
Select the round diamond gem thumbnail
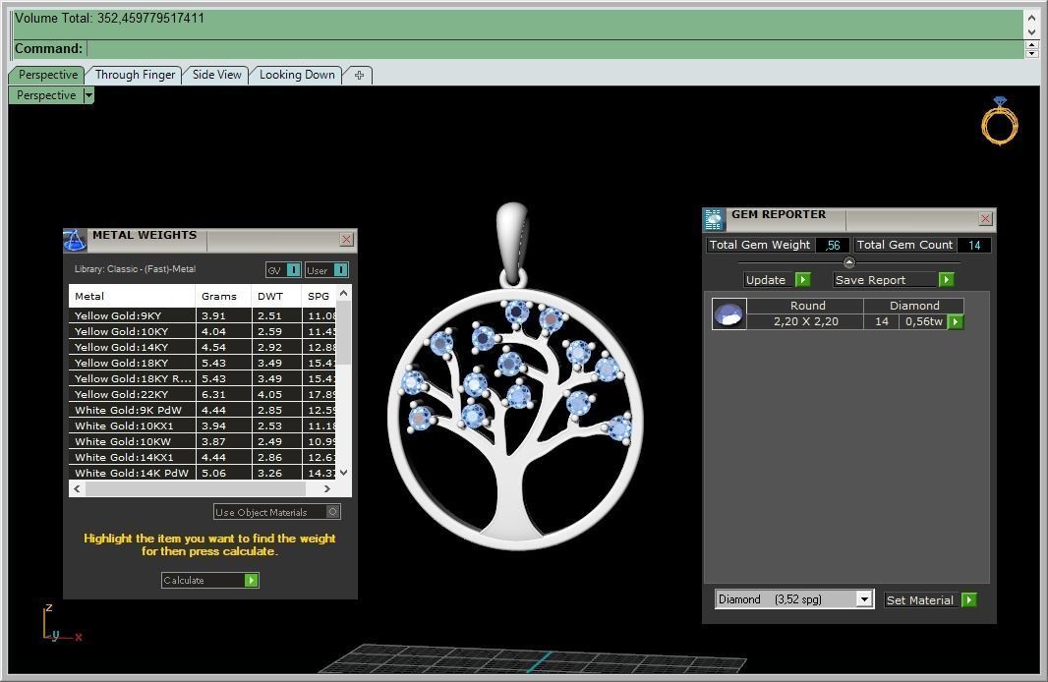(x=728, y=313)
